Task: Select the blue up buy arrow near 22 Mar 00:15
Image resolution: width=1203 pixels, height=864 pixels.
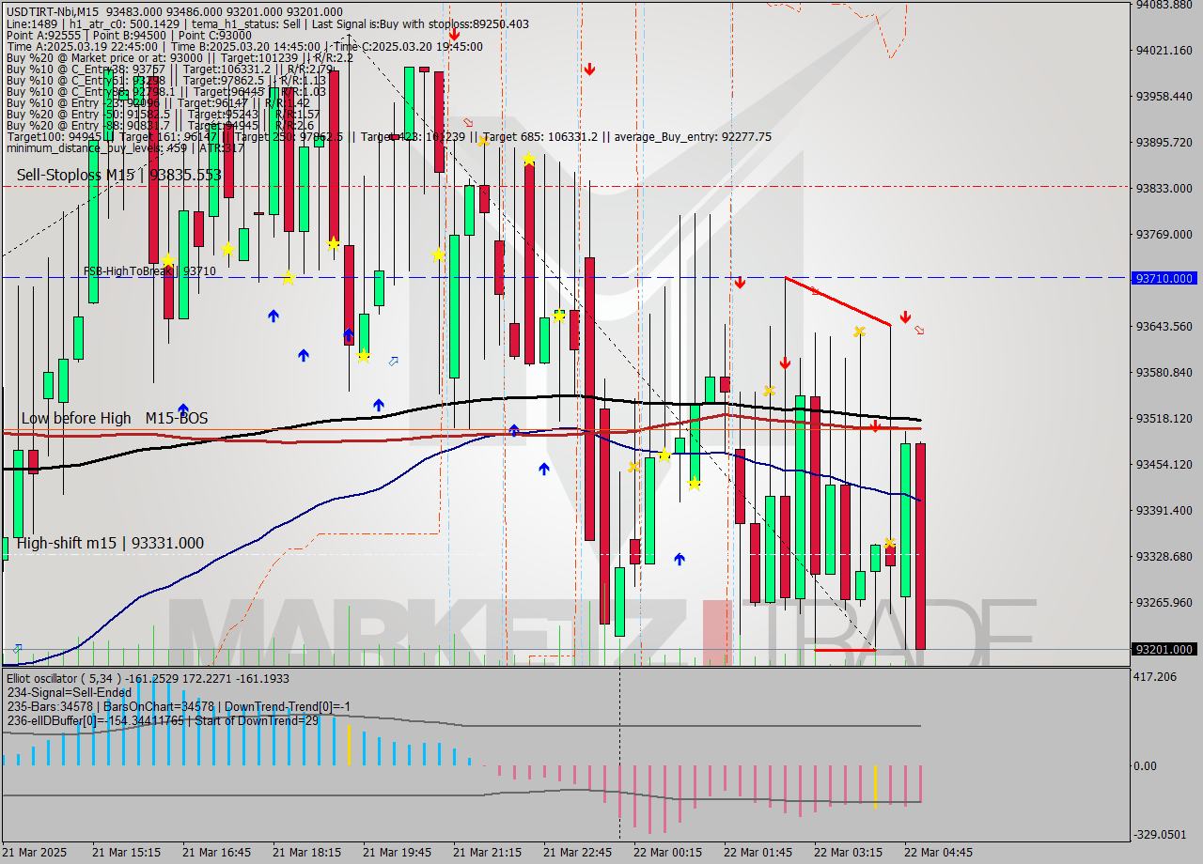Action: pos(679,558)
